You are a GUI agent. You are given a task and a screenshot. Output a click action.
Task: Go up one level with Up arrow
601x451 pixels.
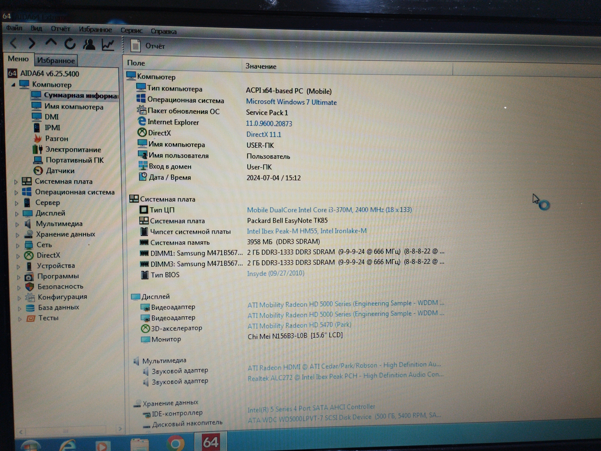tap(51, 43)
